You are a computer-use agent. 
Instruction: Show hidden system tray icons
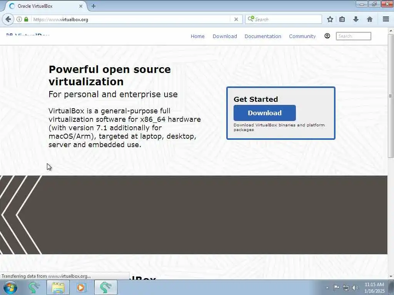coord(327,288)
